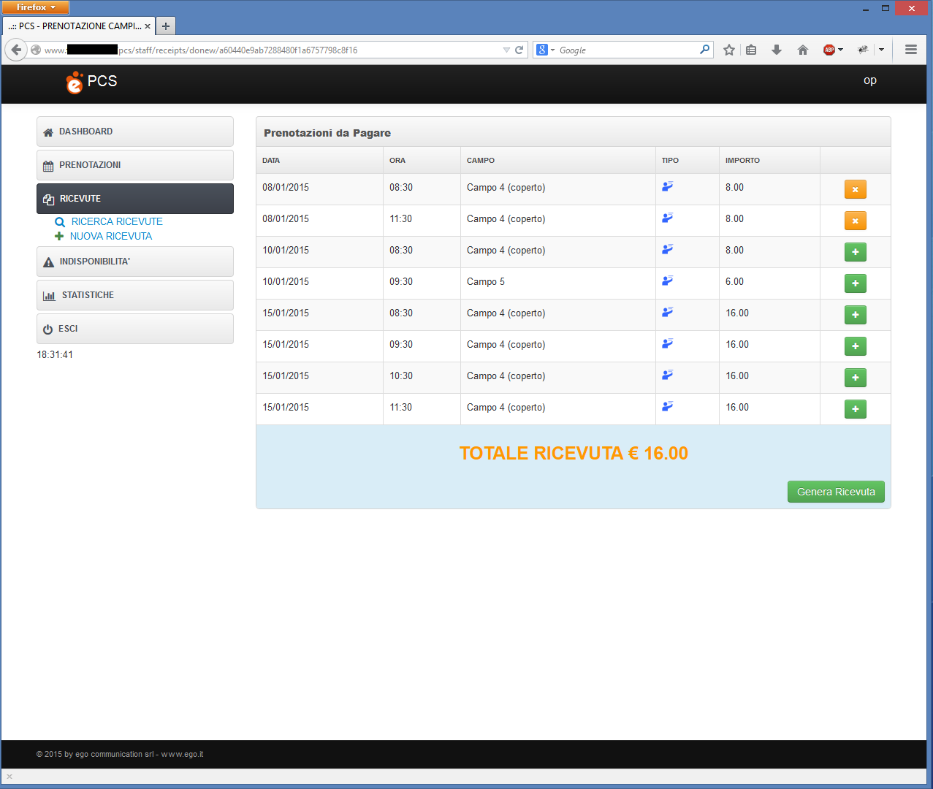
Task: Click the Genera Ricevuta button
Action: click(x=836, y=492)
